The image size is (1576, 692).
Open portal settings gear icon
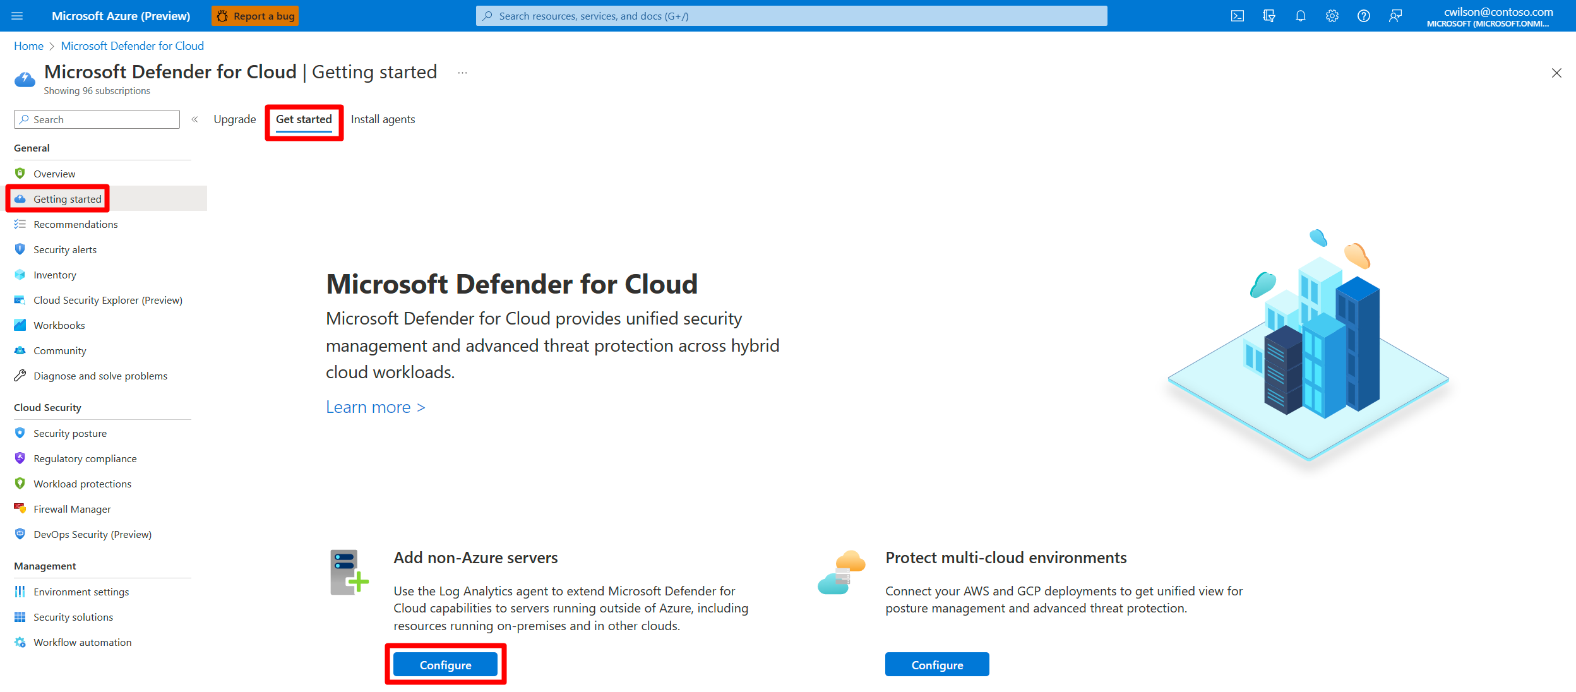tap(1332, 16)
